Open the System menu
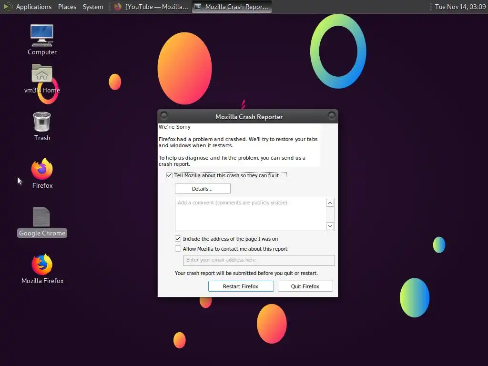The image size is (488, 366). (93, 7)
